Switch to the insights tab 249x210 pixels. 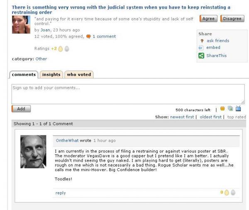tap(51, 74)
